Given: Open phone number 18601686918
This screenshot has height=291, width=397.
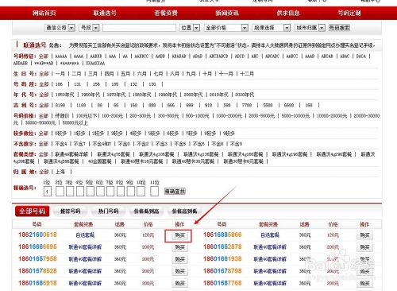Looking at the screenshot, I should click(x=37, y=283).
